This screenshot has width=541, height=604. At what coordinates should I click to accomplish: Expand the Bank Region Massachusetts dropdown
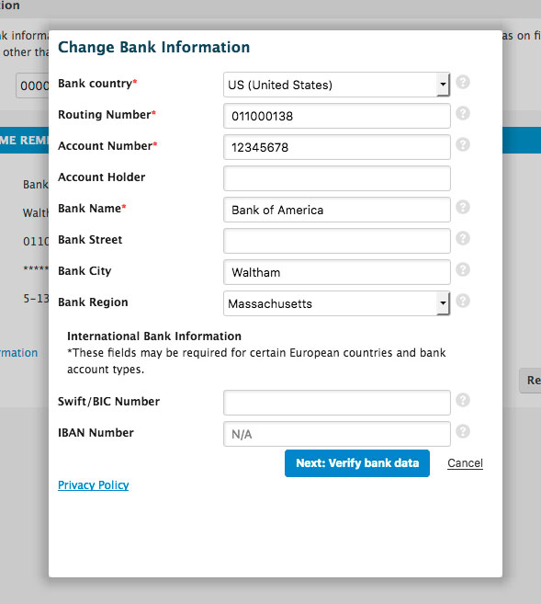(x=337, y=303)
